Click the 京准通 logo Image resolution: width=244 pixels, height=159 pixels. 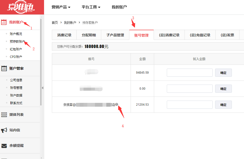(x=21, y=7)
